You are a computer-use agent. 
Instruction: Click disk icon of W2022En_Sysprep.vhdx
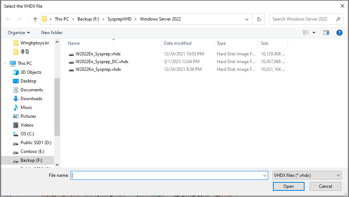[x=71, y=54]
